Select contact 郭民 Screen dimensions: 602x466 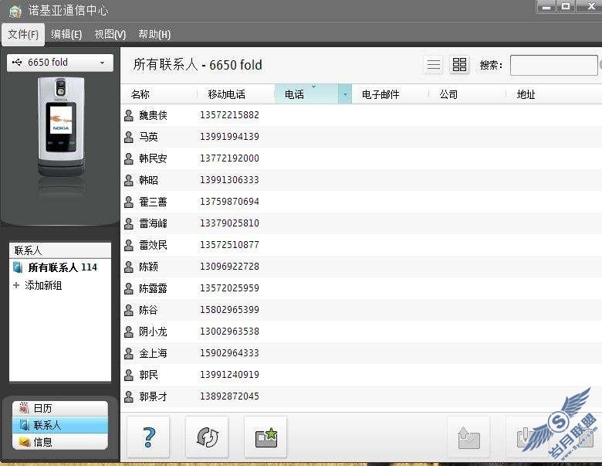[x=148, y=375]
